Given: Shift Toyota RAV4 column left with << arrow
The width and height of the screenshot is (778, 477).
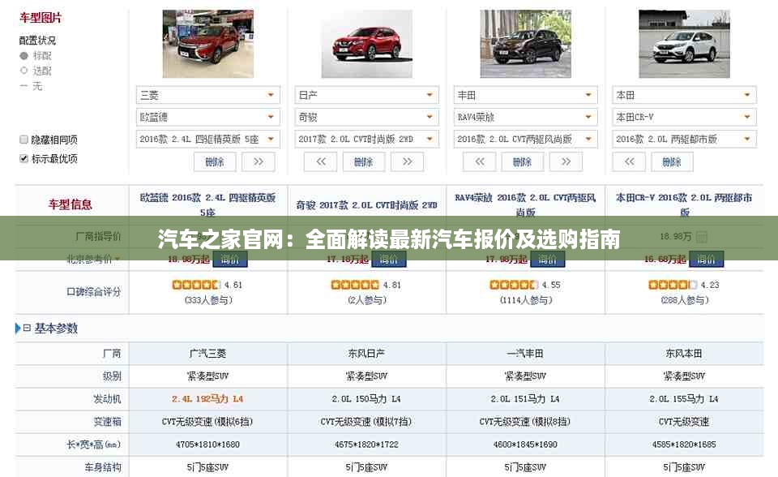Looking at the screenshot, I should 479,161.
